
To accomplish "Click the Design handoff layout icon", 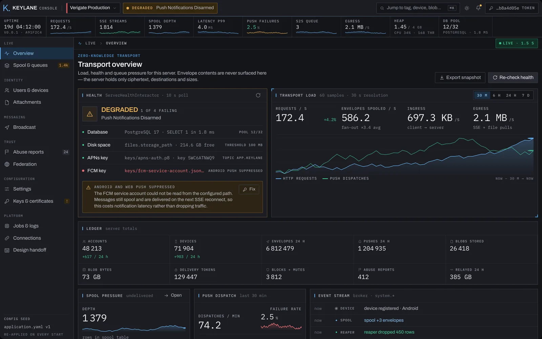I will point(7,250).
